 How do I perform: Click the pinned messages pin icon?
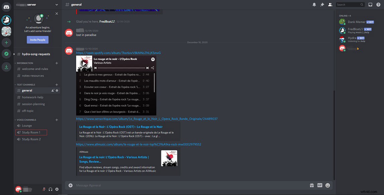point(323,4)
